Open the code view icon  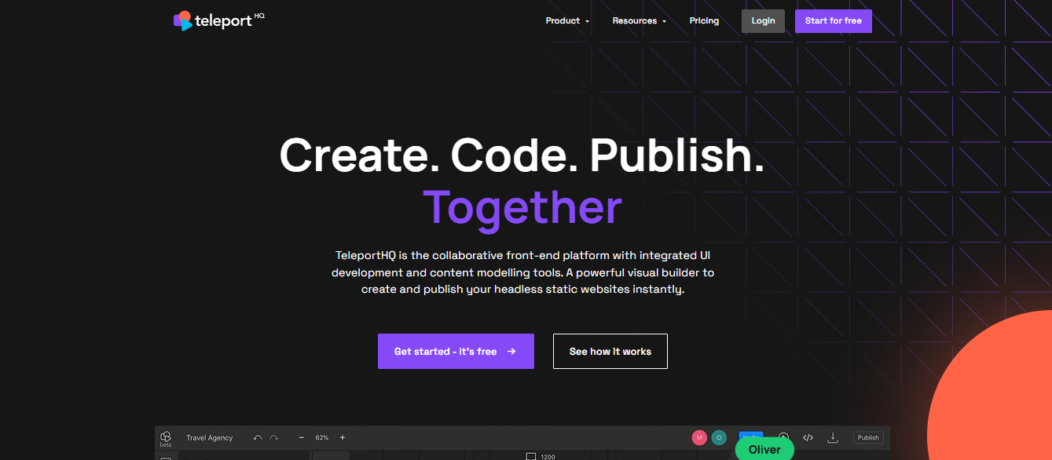[x=808, y=438]
